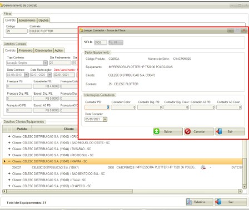Click Sair at the bottom of the main window
This screenshot has width=249, height=210.
(x=231, y=202)
